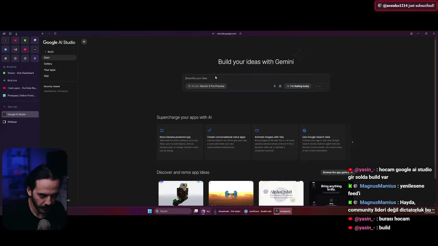Open Animate images with Veo card

click(x=275, y=142)
